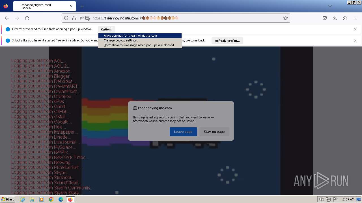This screenshot has height=203, width=362.
Task: Click the "Logging you out from NetFlix" text
Action: [x=41, y=152]
